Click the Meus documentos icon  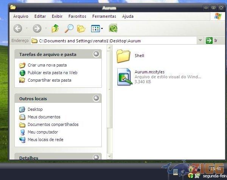point(22,117)
